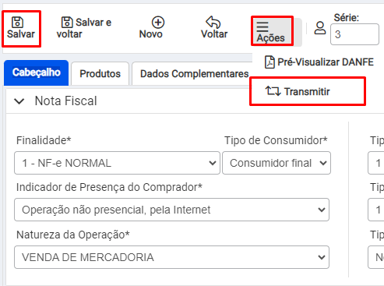Image resolution: width=384 pixels, height=286 pixels.
Task: Click into the Série input field
Action: click(354, 34)
